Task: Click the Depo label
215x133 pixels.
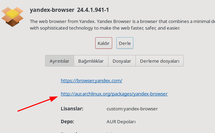Action: pos(67,122)
